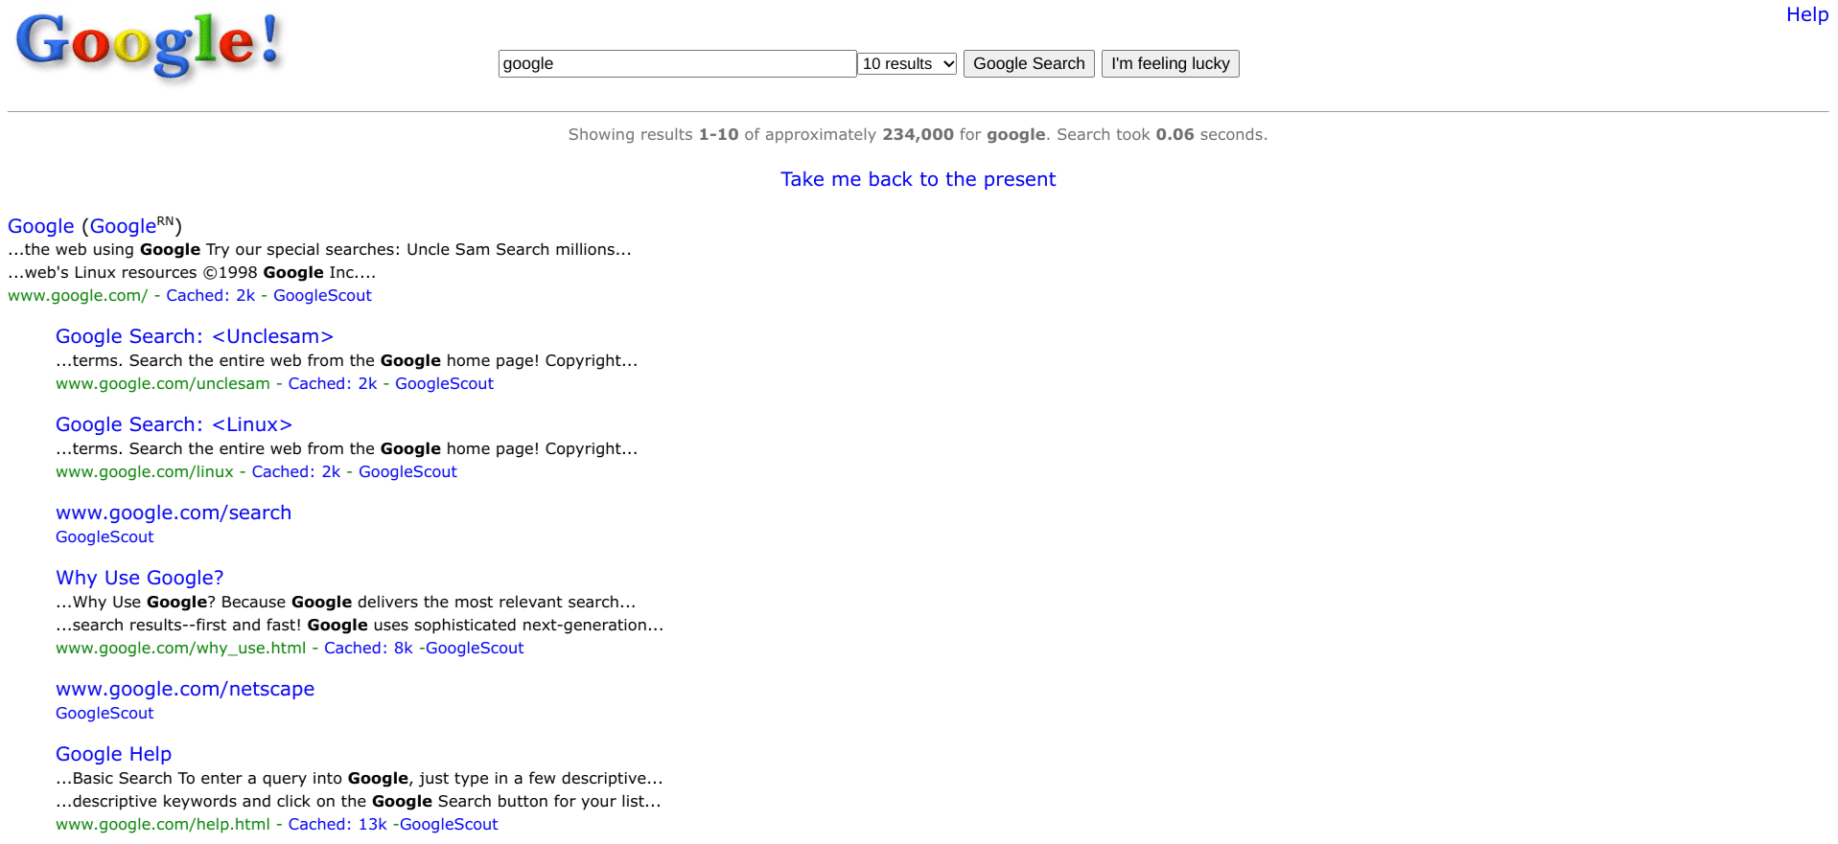Click GoogleScout under www.google.com/netscape

(x=105, y=714)
